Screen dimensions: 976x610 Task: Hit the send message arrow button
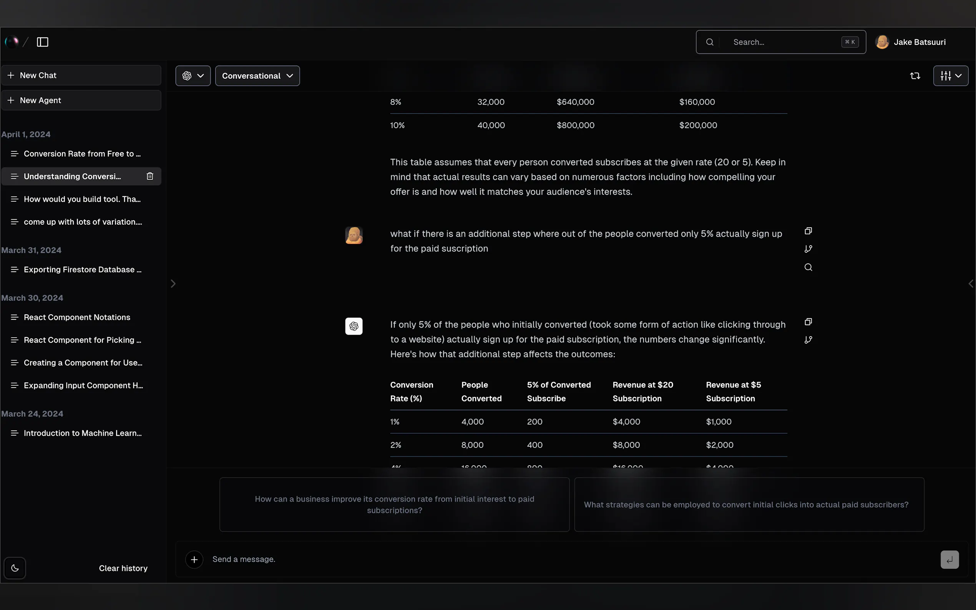tap(949, 560)
